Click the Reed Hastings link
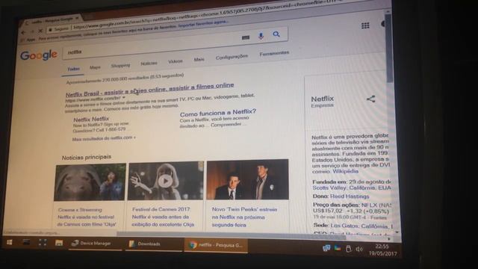The height and width of the screenshot is (269, 478). click(x=350, y=197)
